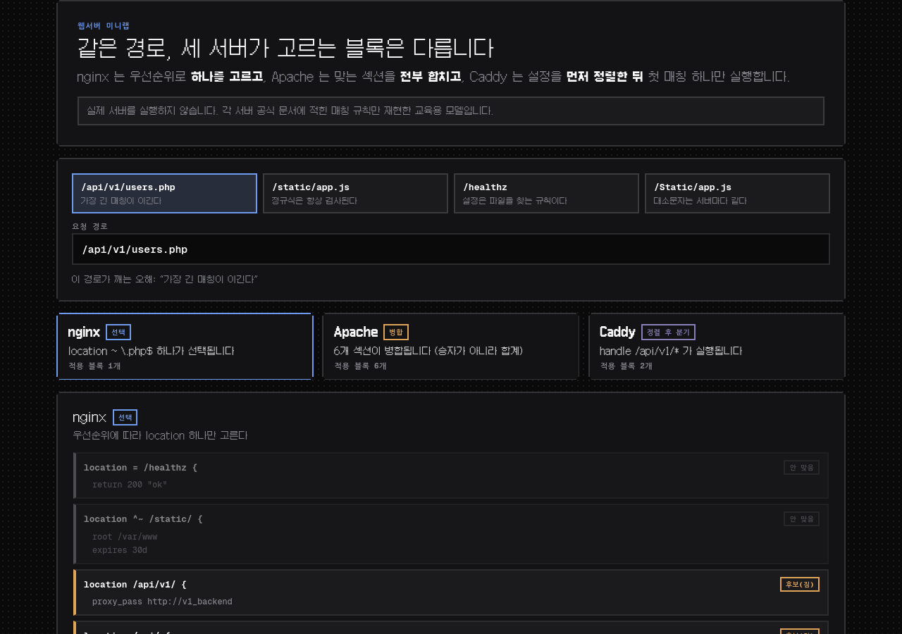Click the misconception hint below the path input
The image size is (902, 634).
coord(164,279)
